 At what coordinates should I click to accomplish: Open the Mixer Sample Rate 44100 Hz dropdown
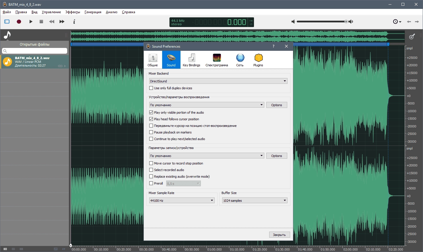[x=182, y=201]
